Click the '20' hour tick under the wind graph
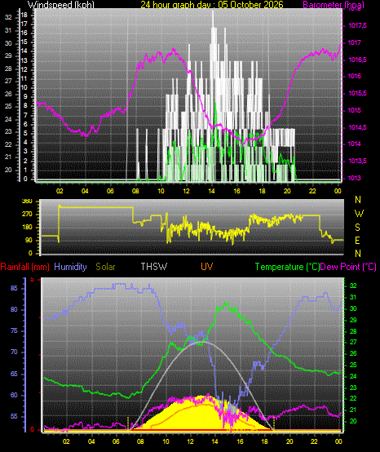 click(287, 191)
